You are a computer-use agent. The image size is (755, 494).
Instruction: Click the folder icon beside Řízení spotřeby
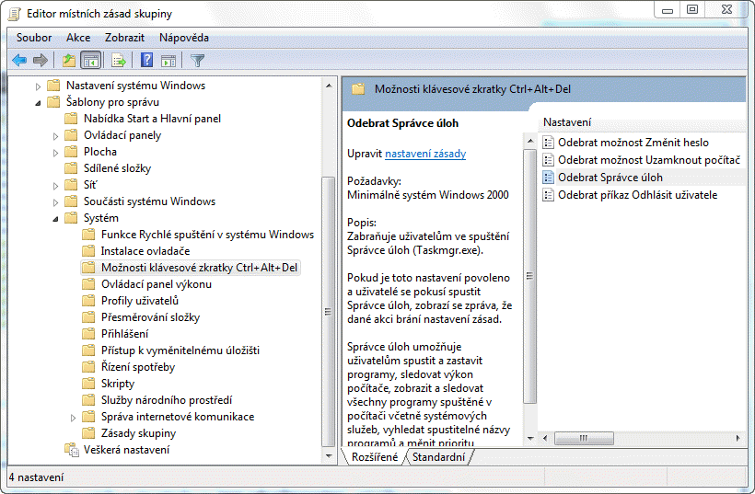pos(88,366)
